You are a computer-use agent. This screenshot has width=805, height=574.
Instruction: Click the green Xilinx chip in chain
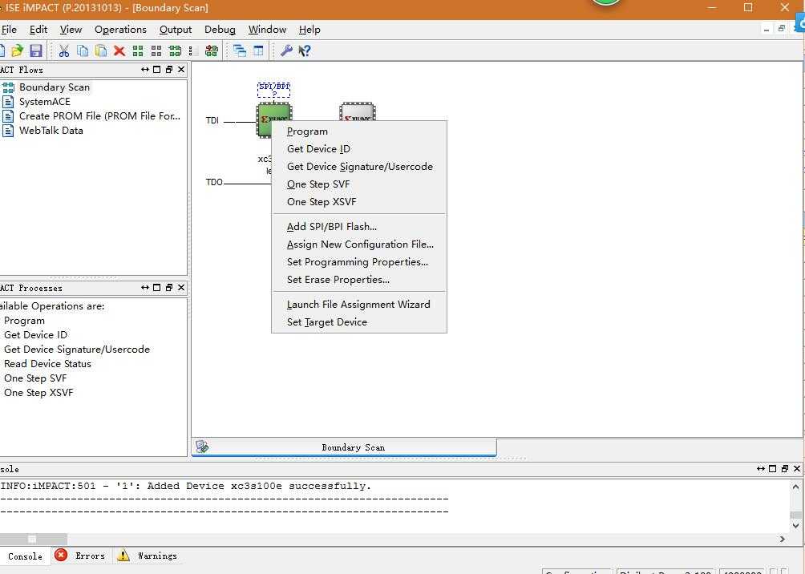[x=263, y=120]
